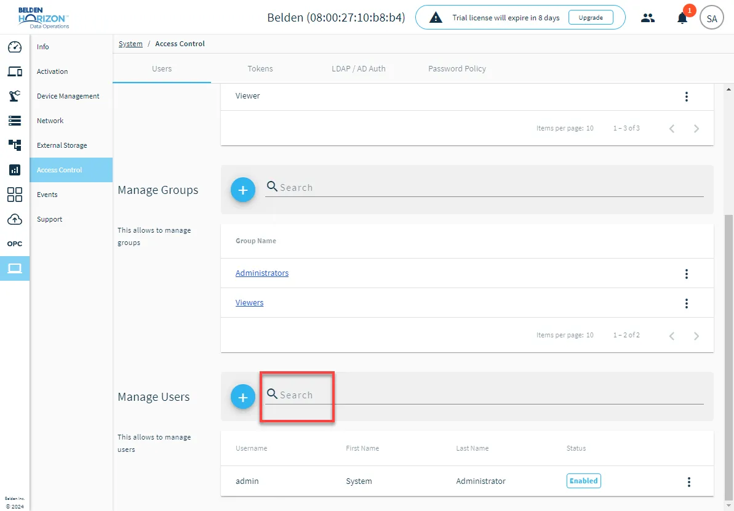Screen dimensions: 734x511
Task: Open the apps grid sidebar icon
Action: tap(15, 195)
